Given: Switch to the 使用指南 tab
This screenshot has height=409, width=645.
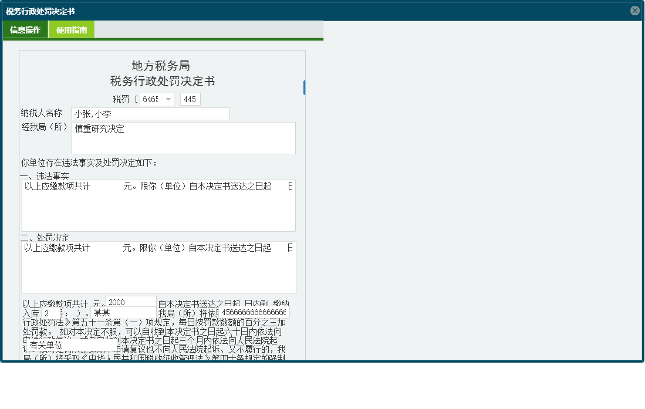Looking at the screenshot, I should 71,28.
